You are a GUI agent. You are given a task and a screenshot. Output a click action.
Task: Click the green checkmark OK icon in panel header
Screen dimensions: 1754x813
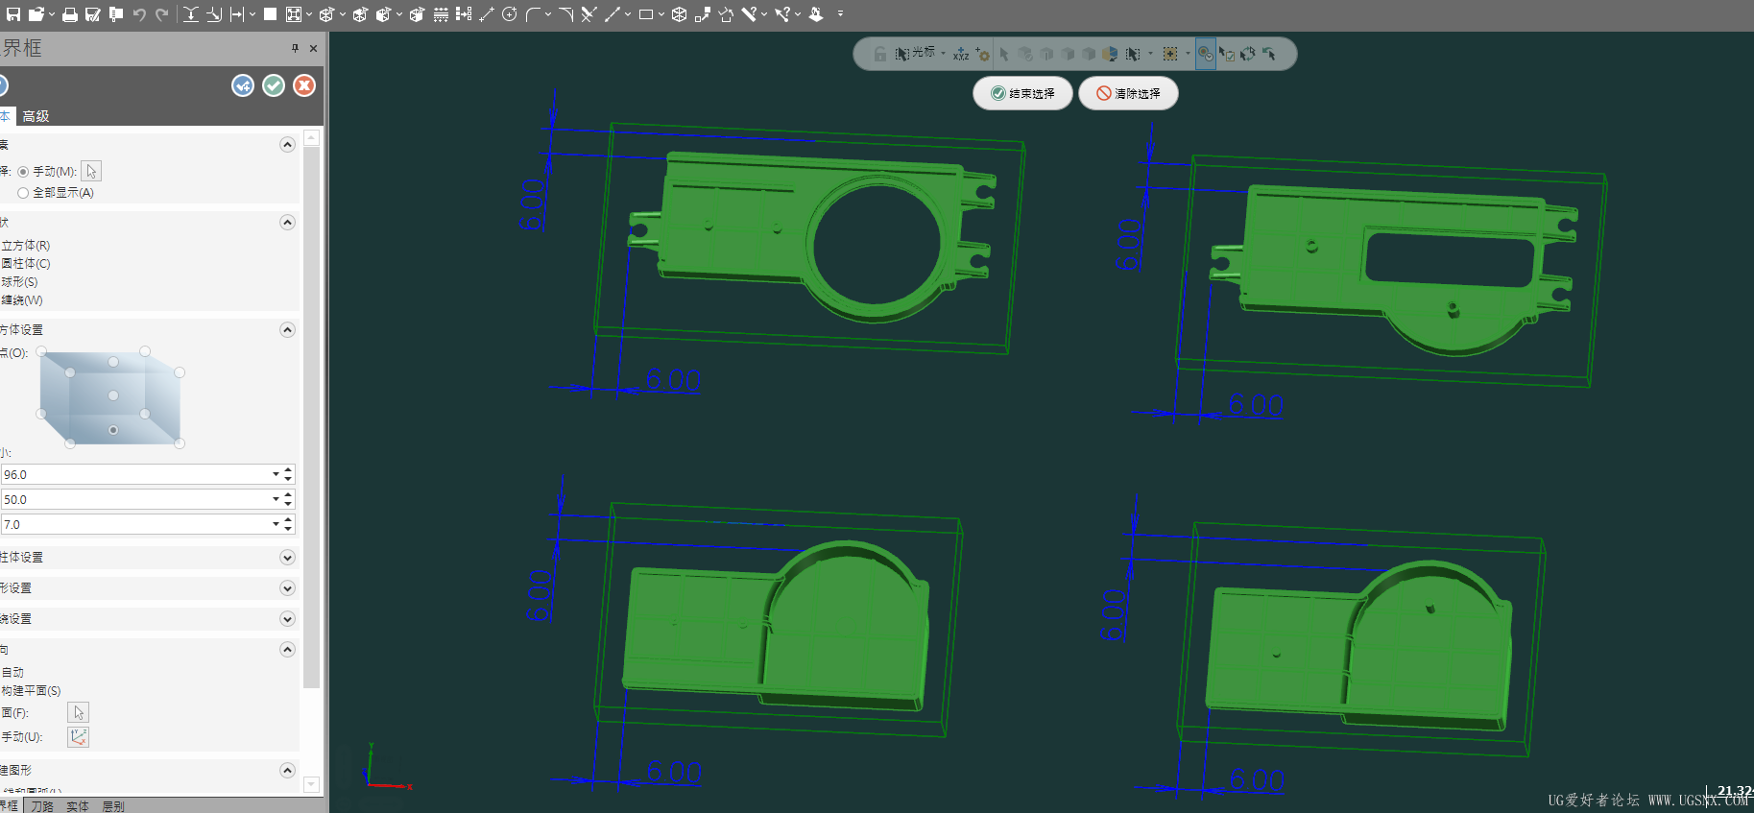point(274,86)
